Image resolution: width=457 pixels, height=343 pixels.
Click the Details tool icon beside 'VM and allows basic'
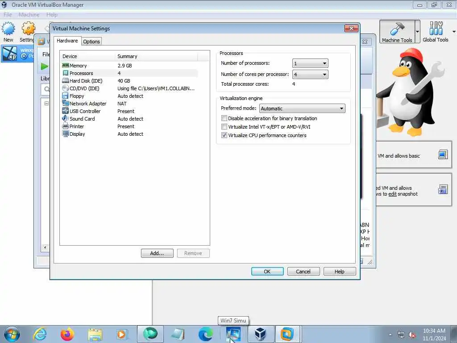click(x=443, y=155)
